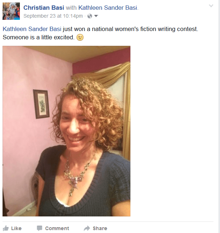Click the 'Someone is a little excited' text
The image size is (220, 233).
point(39,37)
